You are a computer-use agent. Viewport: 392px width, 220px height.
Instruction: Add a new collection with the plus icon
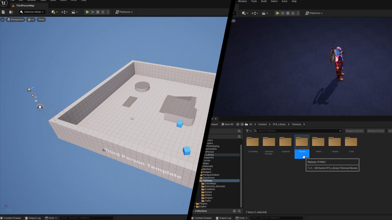pos(234,211)
